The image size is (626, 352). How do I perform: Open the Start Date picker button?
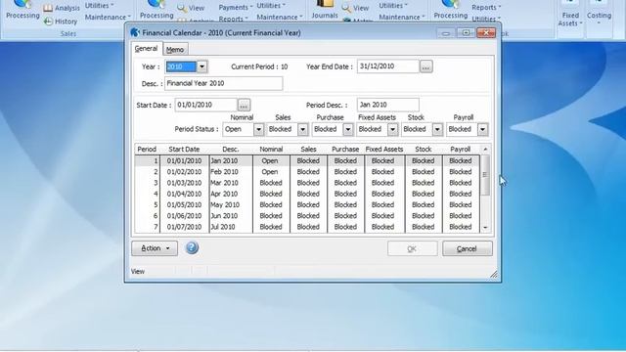(x=244, y=105)
